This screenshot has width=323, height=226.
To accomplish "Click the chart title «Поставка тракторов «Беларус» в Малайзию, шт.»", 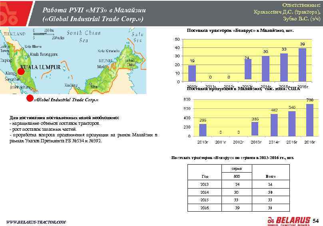I will tap(240, 30).
